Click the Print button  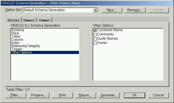tap(62, 95)
